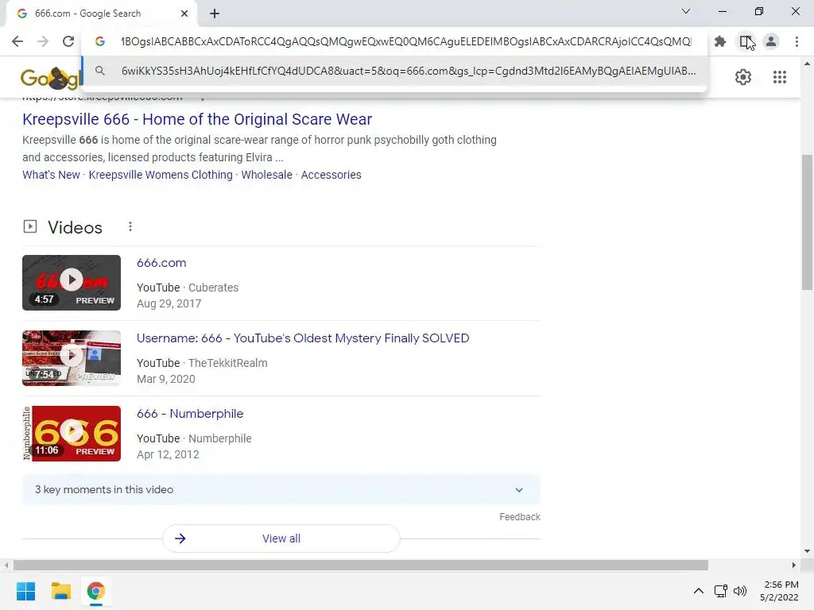This screenshot has height=610, width=814.
Task: Open Username: 666 YouTube's Oldest Mystery link
Action: point(303,338)
